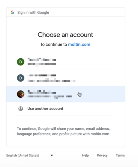This screenshot has height=167, width=138.
Task: Click the Use another account person icon
Action: [x=20, y=109]
